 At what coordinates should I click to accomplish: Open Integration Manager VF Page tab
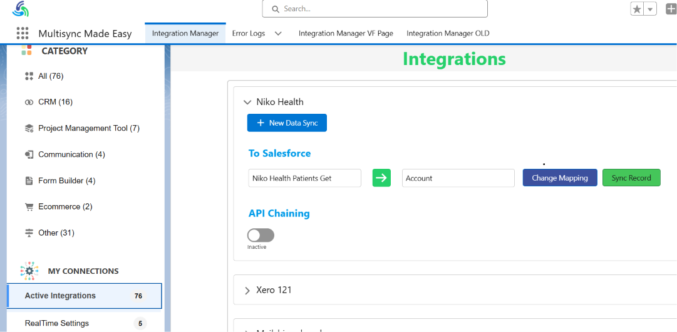click(346, 33)
